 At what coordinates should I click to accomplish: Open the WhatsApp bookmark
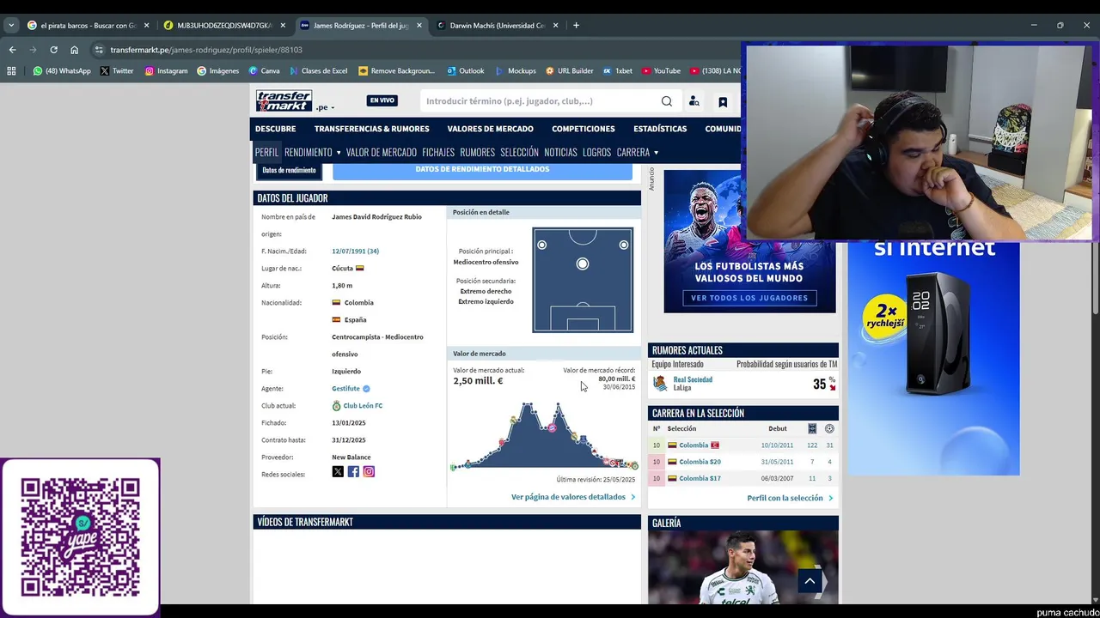point(62,71)
